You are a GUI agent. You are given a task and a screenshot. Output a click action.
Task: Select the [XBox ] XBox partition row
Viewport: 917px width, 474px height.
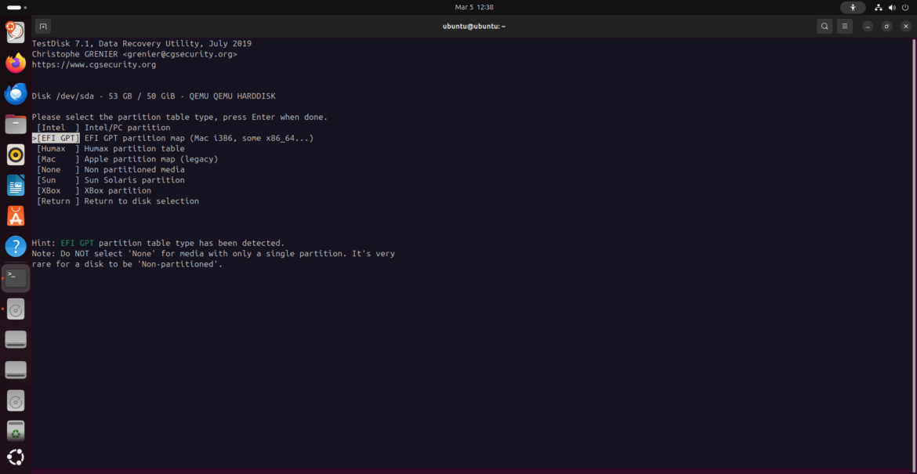tap(94, 190)
